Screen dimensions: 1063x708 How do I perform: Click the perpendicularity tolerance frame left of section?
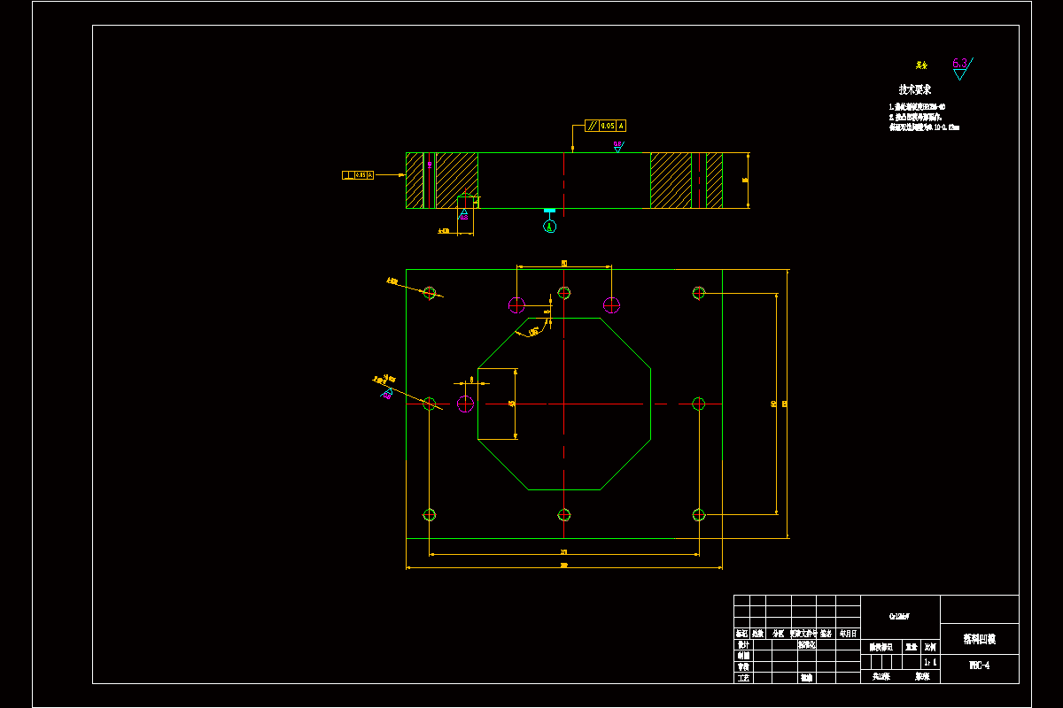[358, 175]
